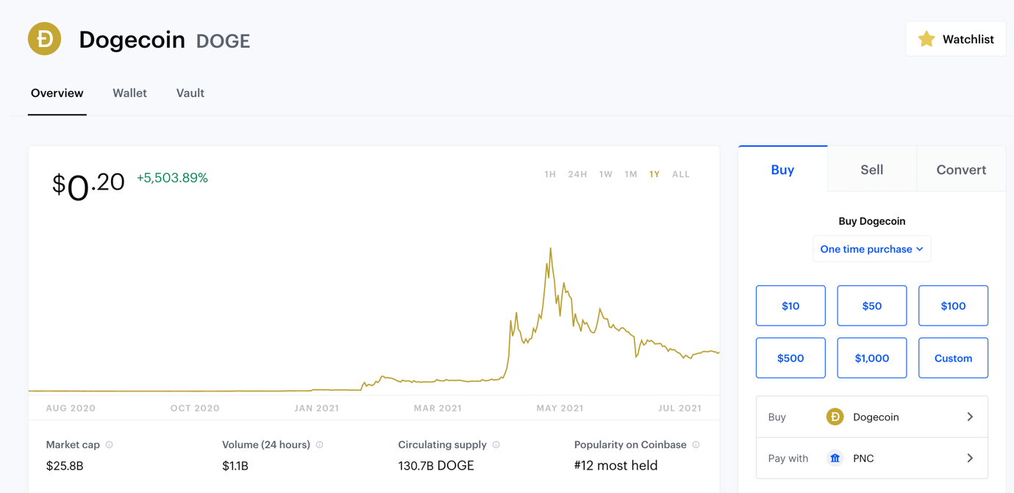The image size is (1014, 493).
Task: Choose the $100 purchase amount
Action: (x=953, y=306)
